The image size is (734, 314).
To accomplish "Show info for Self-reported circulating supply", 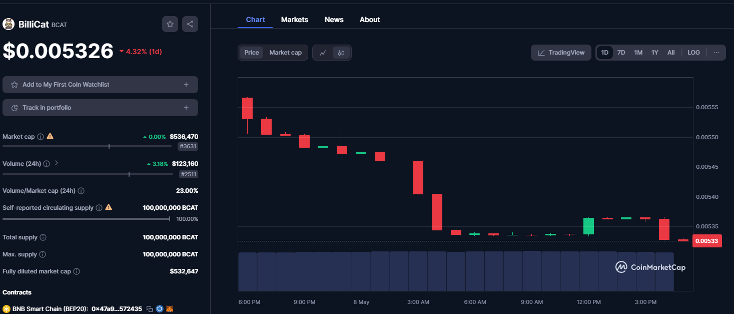I will pyautogui.click(x=99, y=208).
